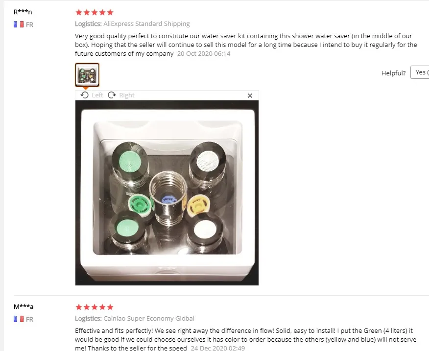
Task: Click the 'Right' rotate label
Action: pyautogui.click(x=127, y=95)
